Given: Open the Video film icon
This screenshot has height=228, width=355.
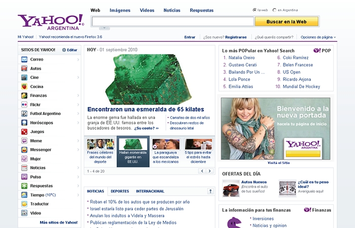Looking at the screenshot, I should [24, 213].
